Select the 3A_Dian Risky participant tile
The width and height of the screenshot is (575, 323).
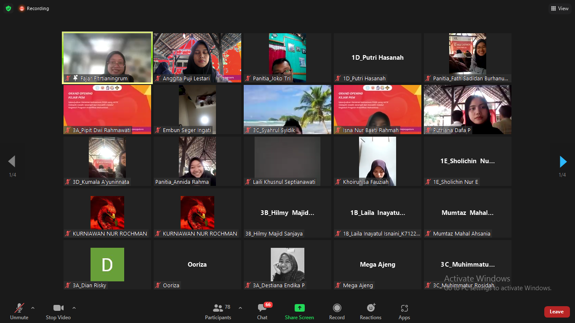pyautogui.click(x=107, y=265)
